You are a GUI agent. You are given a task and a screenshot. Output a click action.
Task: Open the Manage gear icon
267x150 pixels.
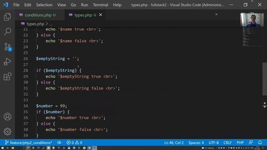click(x=8, y=132)
